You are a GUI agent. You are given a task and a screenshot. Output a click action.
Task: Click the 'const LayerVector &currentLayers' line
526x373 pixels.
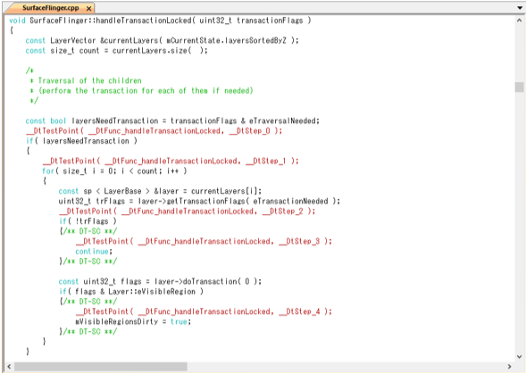pos(162,40)
